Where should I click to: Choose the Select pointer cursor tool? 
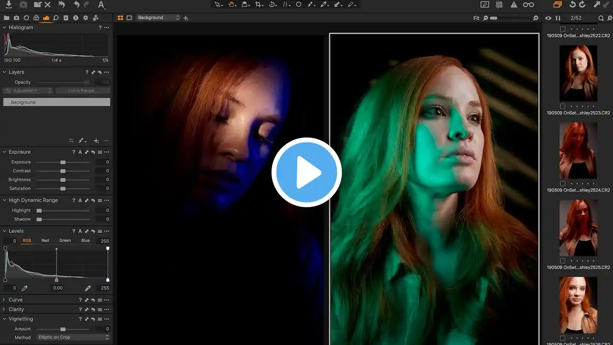pos(218,5)
